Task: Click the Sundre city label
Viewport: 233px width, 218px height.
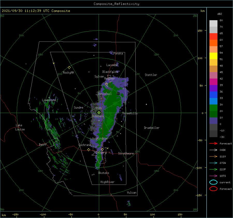Action: pos(78,107)
